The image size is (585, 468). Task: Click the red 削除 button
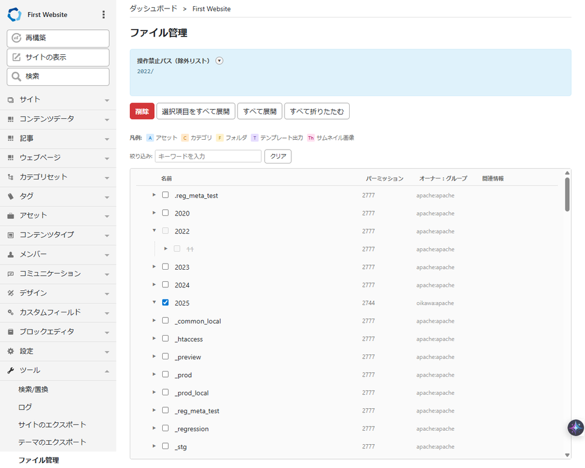[142, 111]
